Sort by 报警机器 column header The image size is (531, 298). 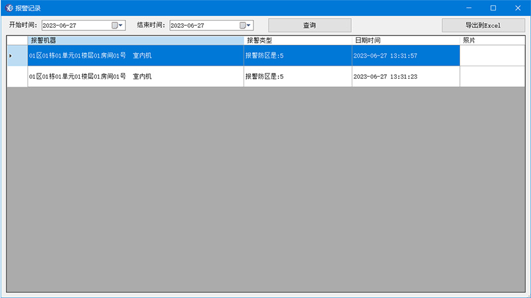(x=135, y=40)
